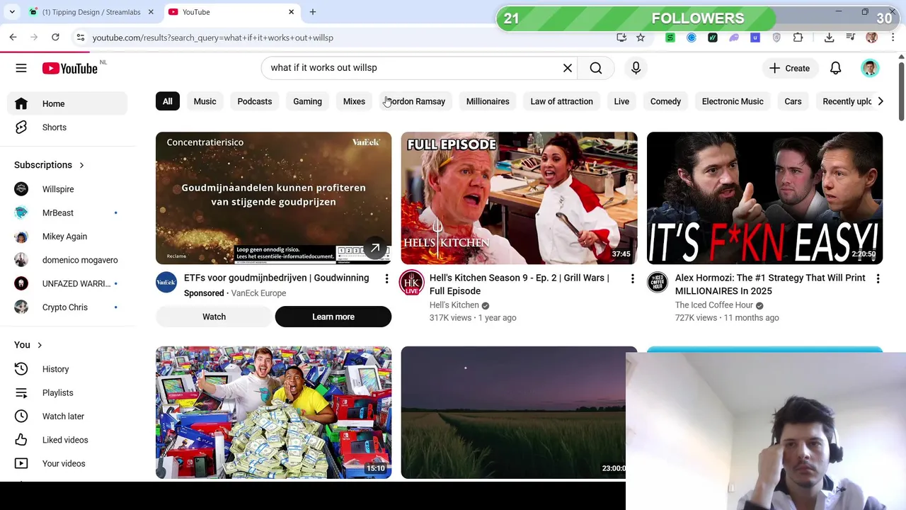This screenshot has width=906, height=510.
Task: Select the Mixes filter chip
Action: pyautogui.click(x=354, y=101)
